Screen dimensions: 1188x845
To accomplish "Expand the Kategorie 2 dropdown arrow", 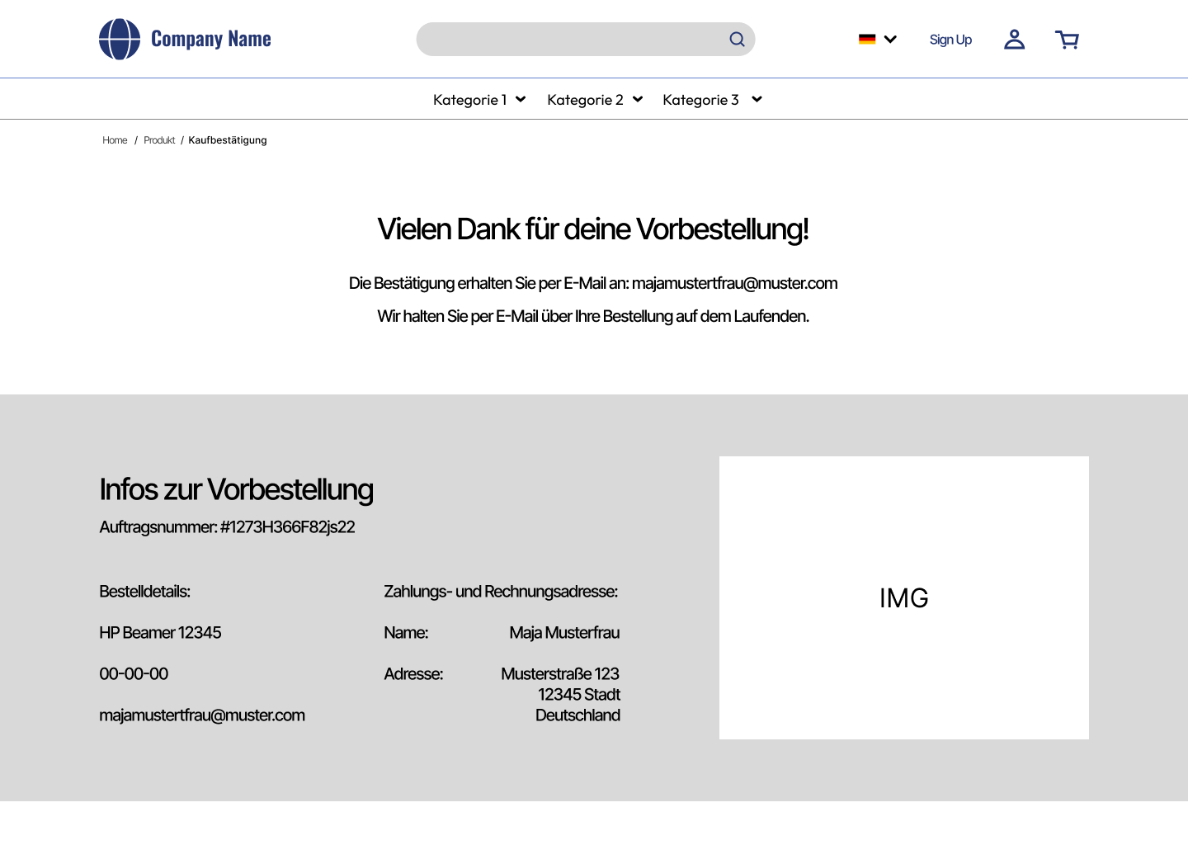I will (x=638, y=100).
